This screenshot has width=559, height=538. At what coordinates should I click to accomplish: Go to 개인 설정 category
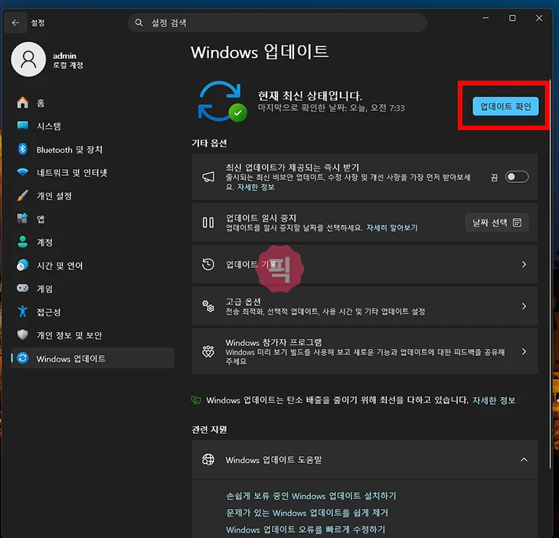pos(93,196)
